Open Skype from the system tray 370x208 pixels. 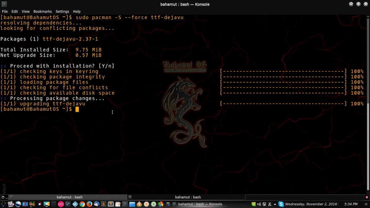(281, 204)
